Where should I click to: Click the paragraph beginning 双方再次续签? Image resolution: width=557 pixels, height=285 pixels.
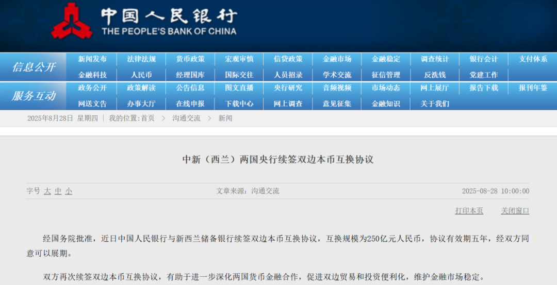click(x=264, y=277)
